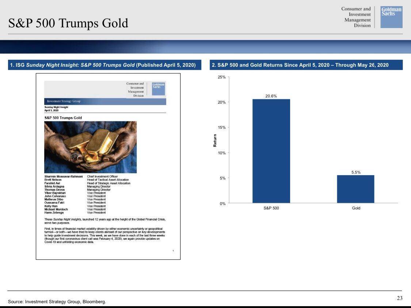The image size is (411, 308).
Task: Click the 'Sunday Night Insight' label in the report
Action: click(x=56, y=107)
